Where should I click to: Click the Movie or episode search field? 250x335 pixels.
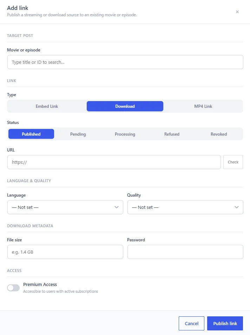[x=125, y=62]
